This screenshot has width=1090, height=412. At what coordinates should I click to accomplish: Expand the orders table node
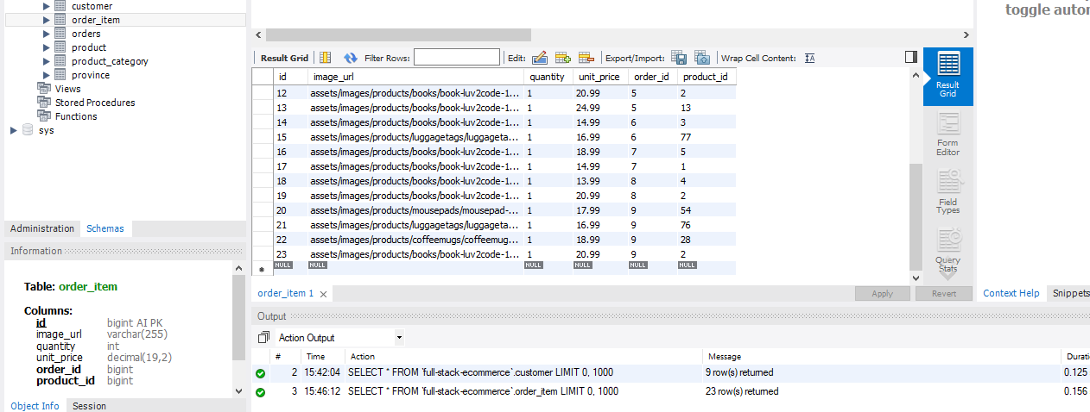coord(47,34)
